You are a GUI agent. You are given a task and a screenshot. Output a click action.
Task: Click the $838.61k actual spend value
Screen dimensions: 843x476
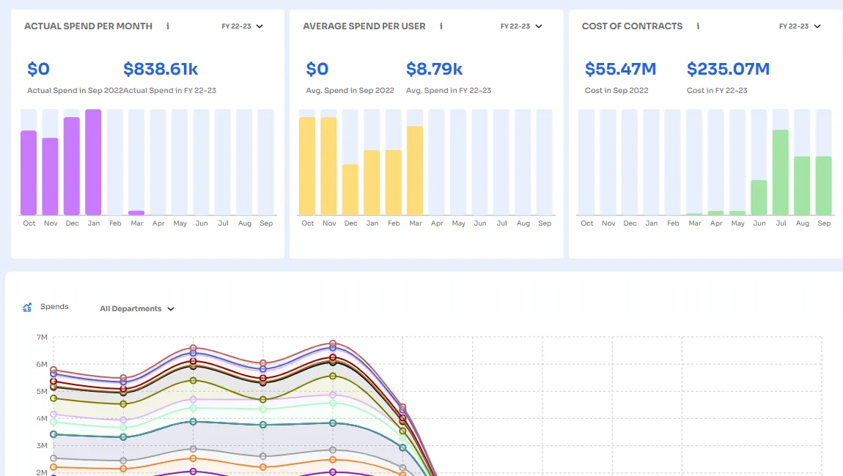pos(161,69)
